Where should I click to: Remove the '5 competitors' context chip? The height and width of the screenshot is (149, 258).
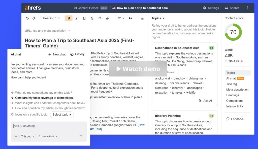coord(56,136)
